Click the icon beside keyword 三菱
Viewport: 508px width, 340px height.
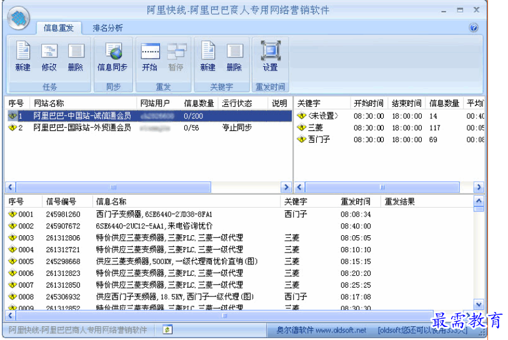point(301,127)
